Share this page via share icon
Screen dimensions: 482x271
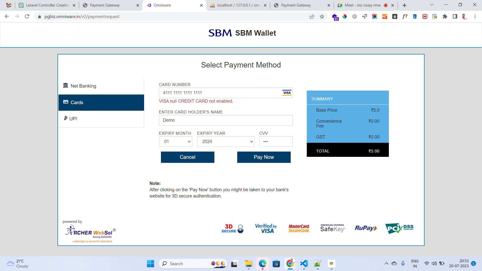312,17
